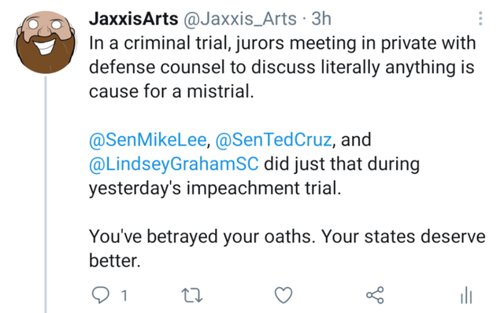This screenshot has height=313, width=504.
Task: Open the @SenMikeLee mention
Action: click(148, 140)
